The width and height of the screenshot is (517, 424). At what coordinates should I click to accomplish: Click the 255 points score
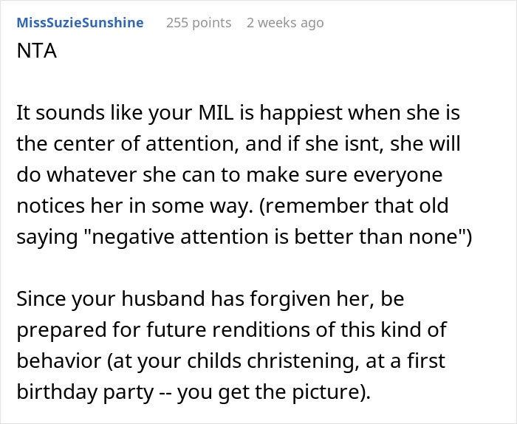pyautogui.click(x=198, y=22)
